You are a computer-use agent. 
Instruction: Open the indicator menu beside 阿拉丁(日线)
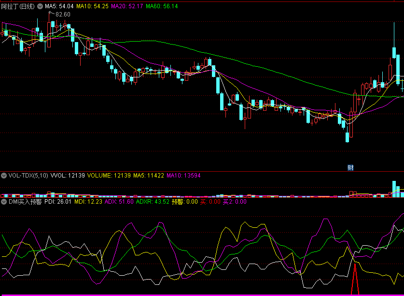[40, 6]
